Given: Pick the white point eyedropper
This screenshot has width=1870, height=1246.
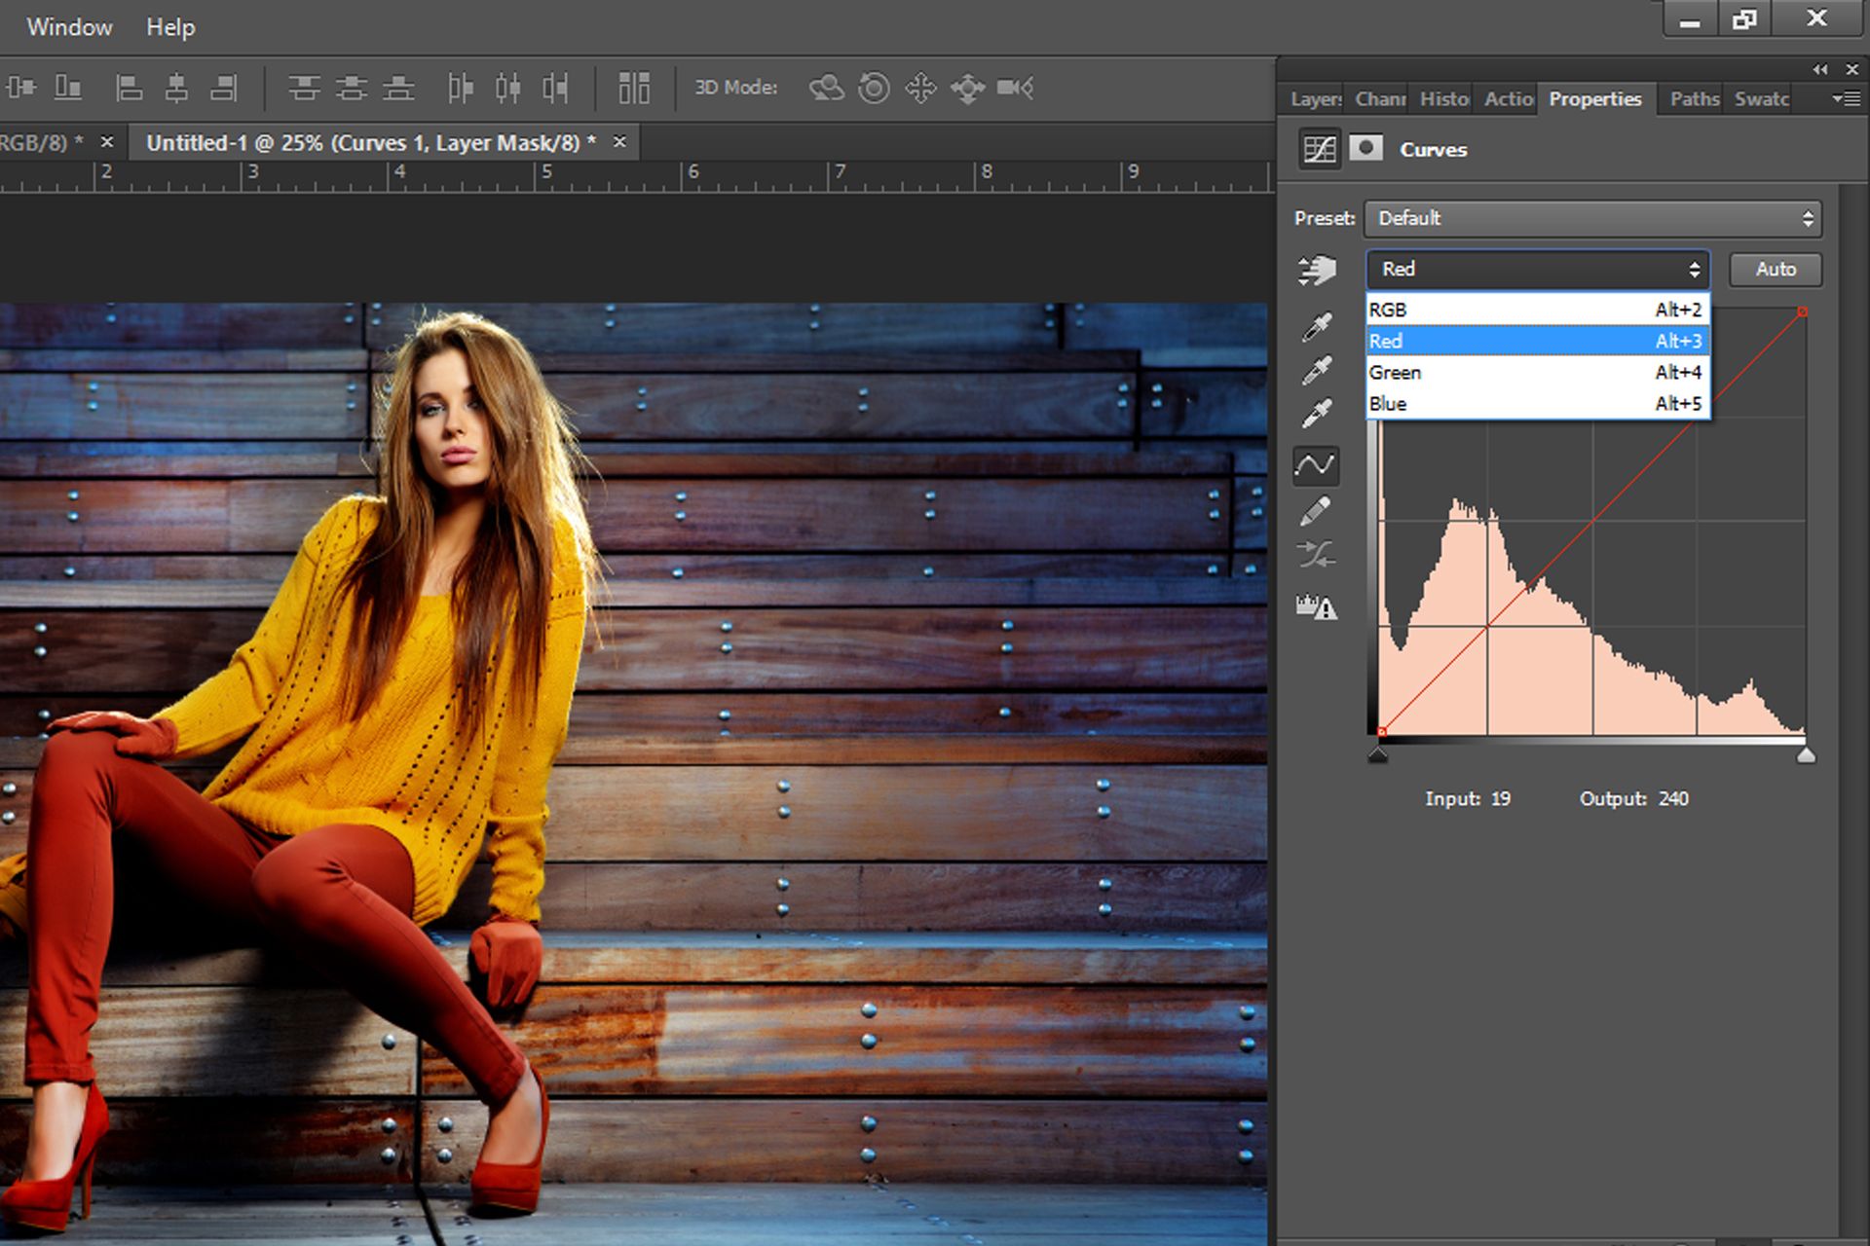Looking at the screenshot, I should coord(1317,414).
